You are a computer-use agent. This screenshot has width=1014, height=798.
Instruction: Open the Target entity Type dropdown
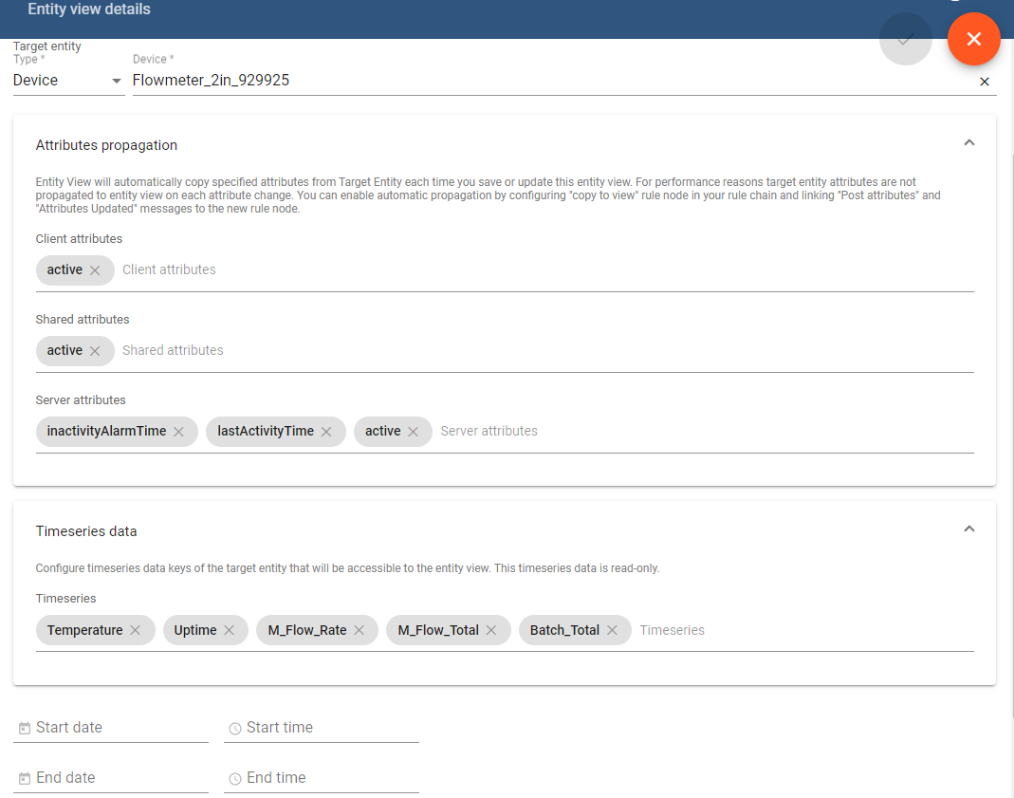(116, 81)
